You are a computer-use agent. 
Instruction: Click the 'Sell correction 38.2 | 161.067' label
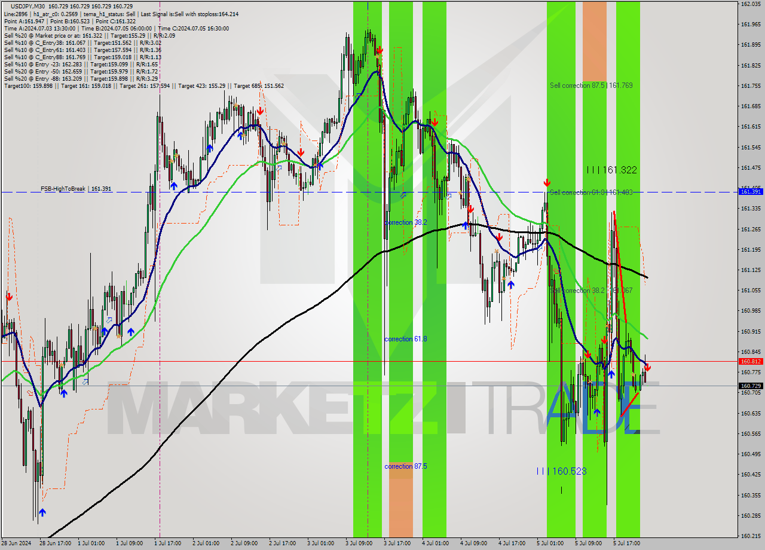coord(591,291)
